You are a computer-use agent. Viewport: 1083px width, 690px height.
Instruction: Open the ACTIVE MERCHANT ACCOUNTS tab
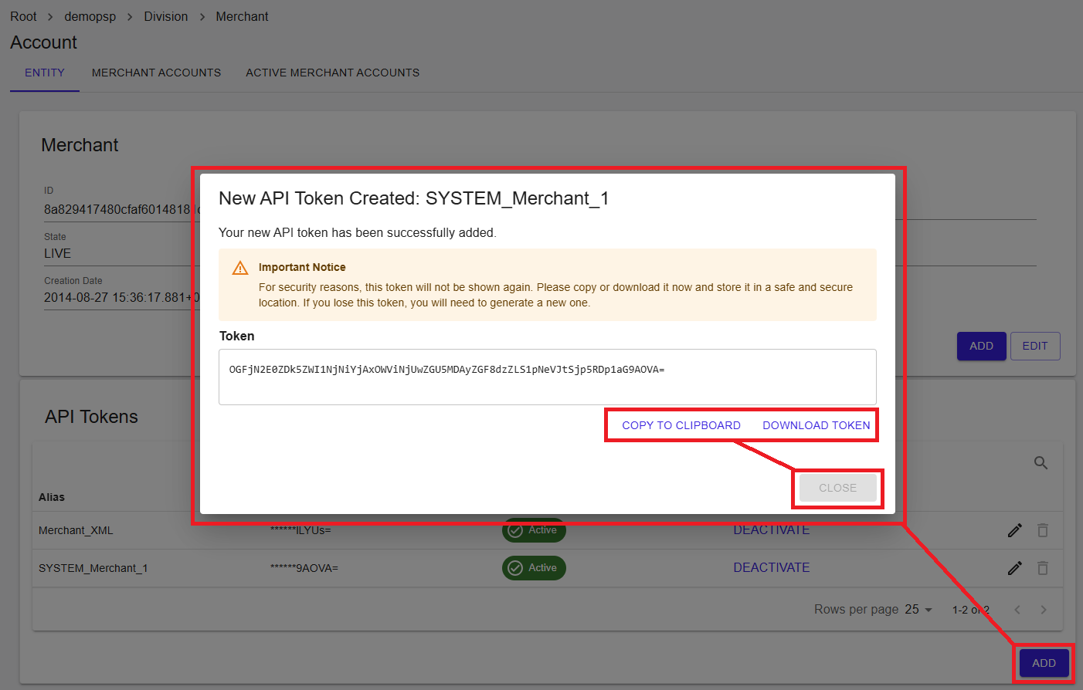(x=332, y=73)
